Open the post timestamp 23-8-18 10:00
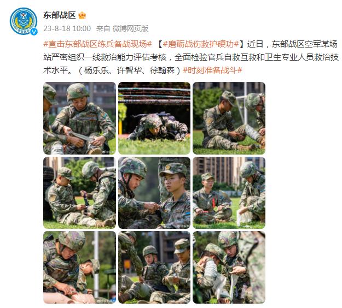342x308 pixels. pos(67,28)
